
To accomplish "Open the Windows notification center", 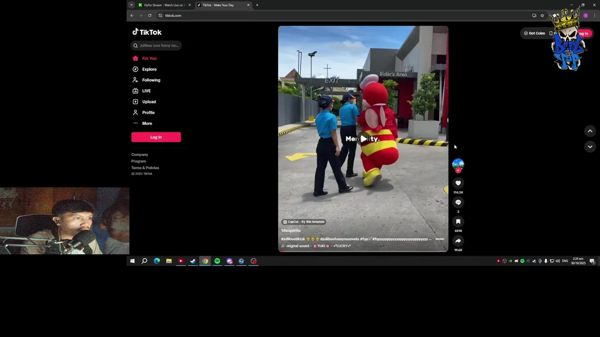I will [592, 261].
